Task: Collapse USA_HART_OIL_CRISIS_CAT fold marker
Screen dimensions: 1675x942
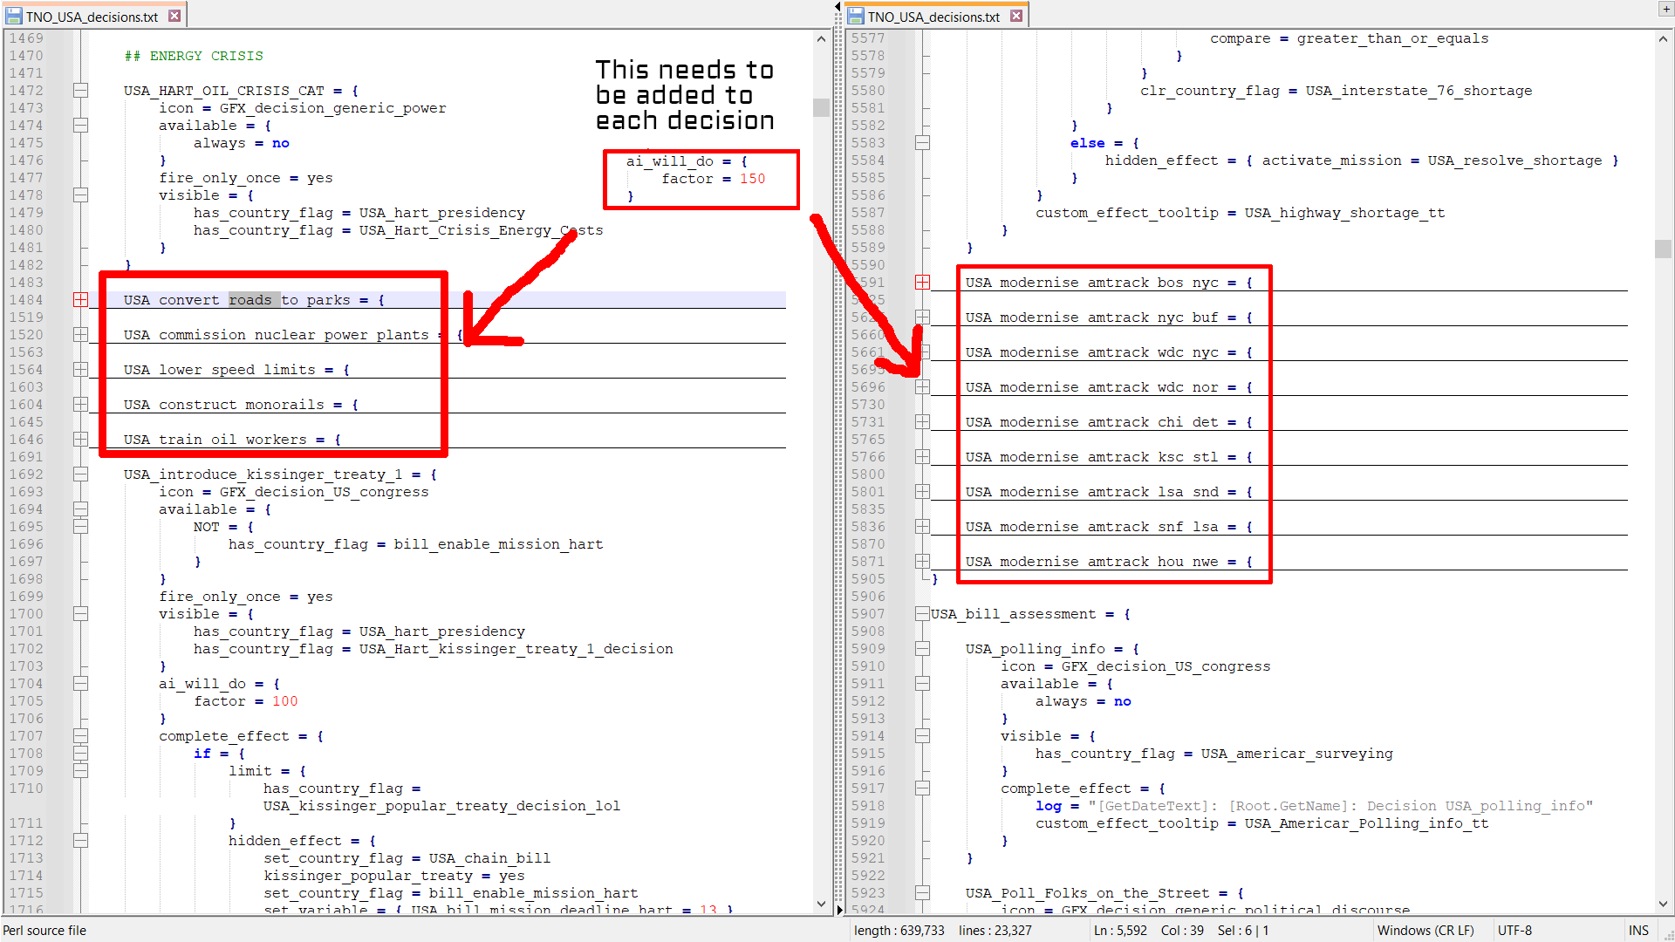Action: pos(80,91)
